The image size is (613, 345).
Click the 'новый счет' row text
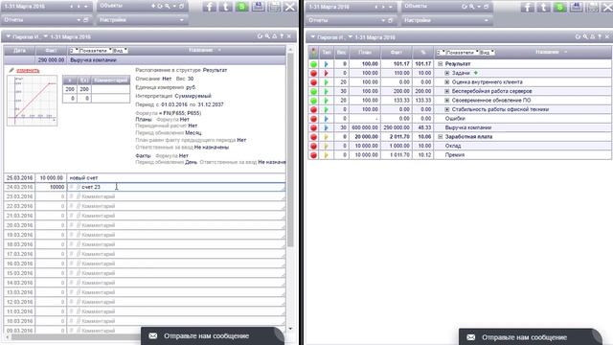83,177
